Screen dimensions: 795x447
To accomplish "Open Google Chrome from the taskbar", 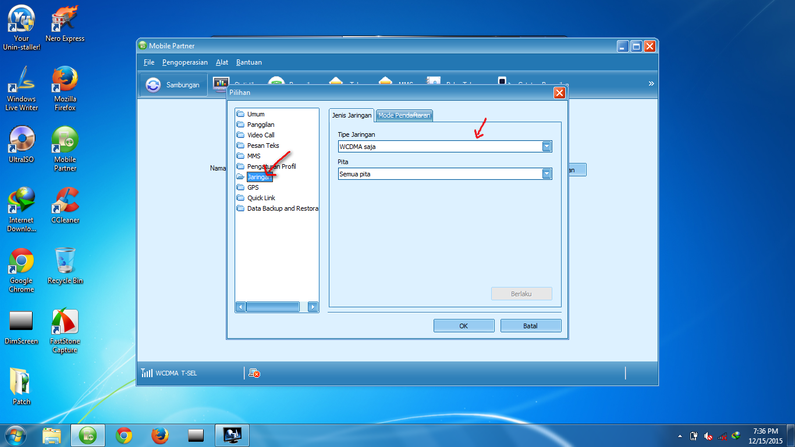I will pos(123,435).
